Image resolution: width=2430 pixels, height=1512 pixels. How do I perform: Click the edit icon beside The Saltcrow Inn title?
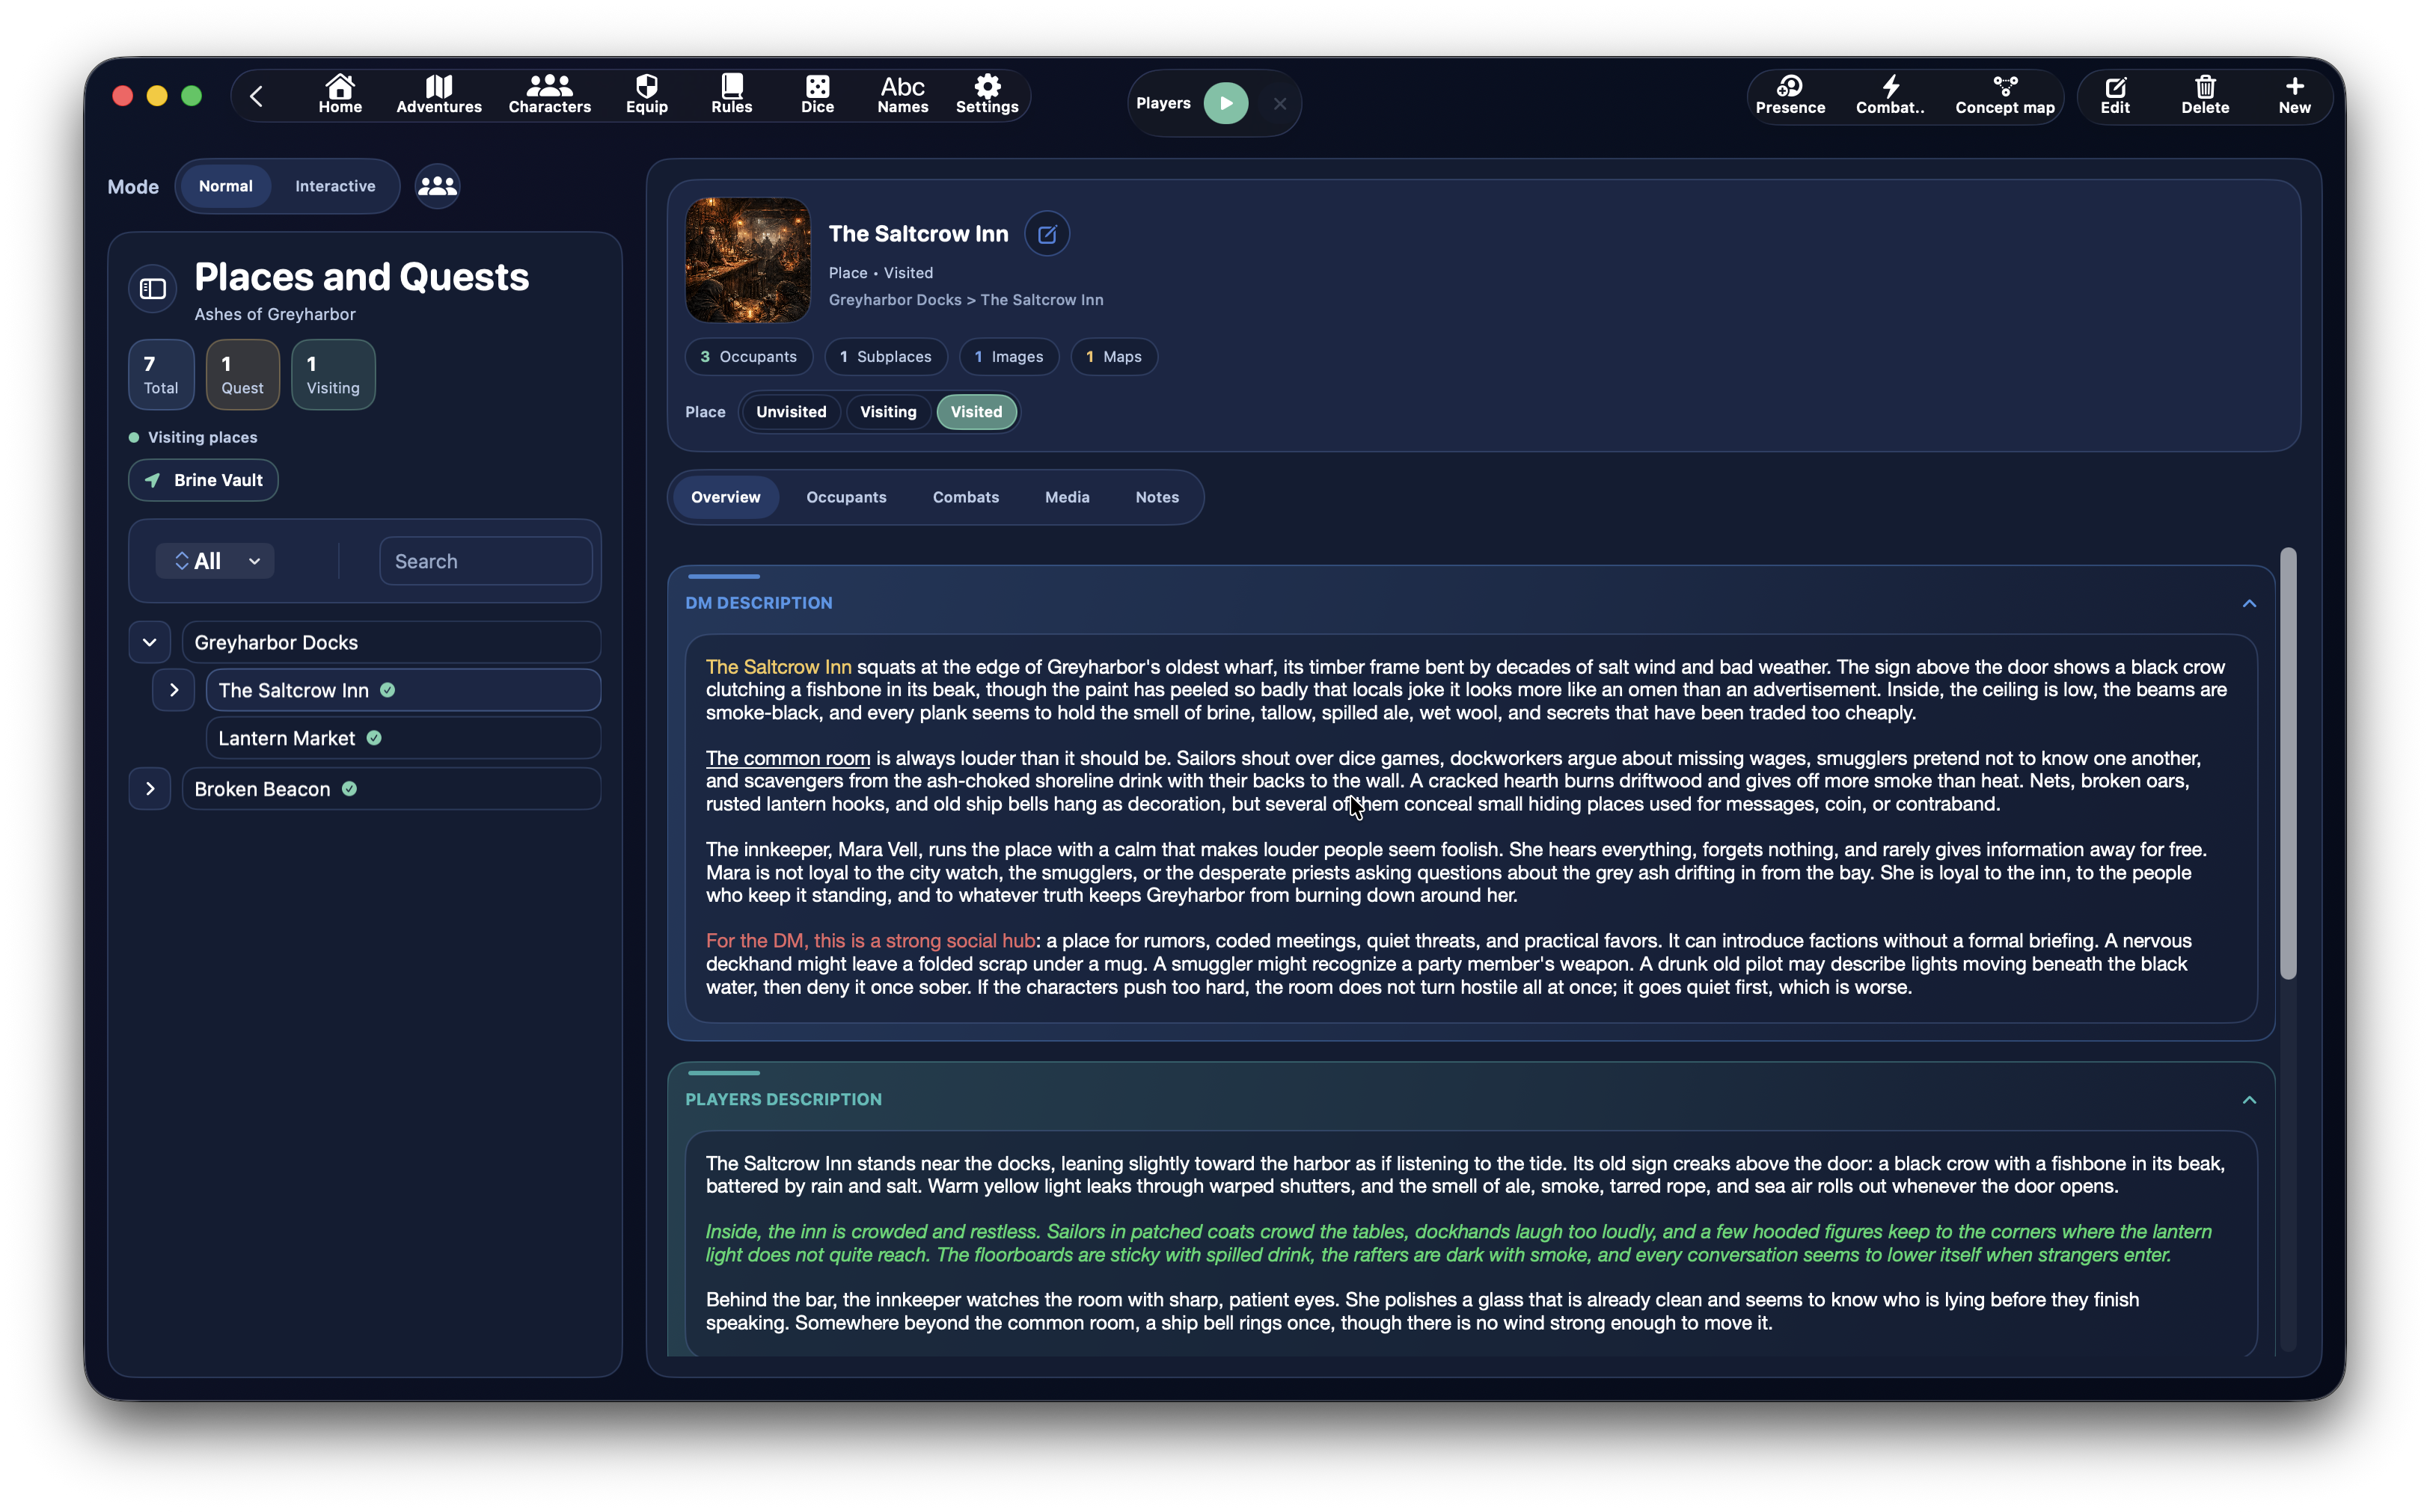pyautogui.click(x=1047, y=234)
